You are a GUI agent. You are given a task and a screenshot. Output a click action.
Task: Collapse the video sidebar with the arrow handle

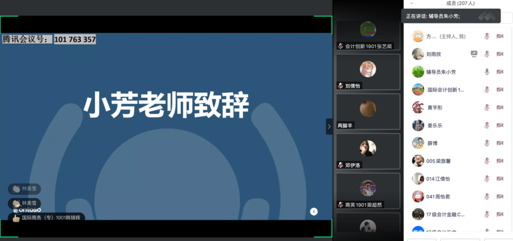coord(329,126)
